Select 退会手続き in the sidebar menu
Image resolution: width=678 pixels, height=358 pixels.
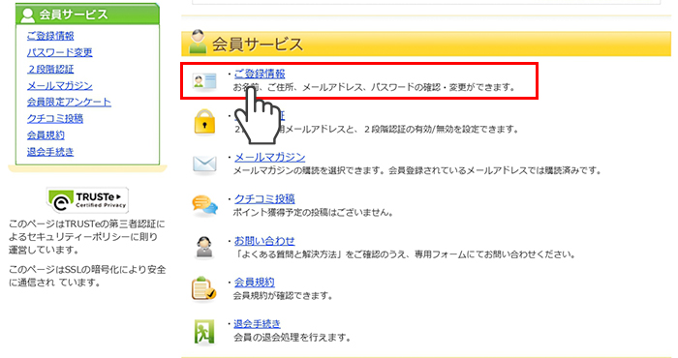point(50,152)
